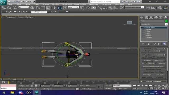Toggle Angle Snap

coord(105,8)
